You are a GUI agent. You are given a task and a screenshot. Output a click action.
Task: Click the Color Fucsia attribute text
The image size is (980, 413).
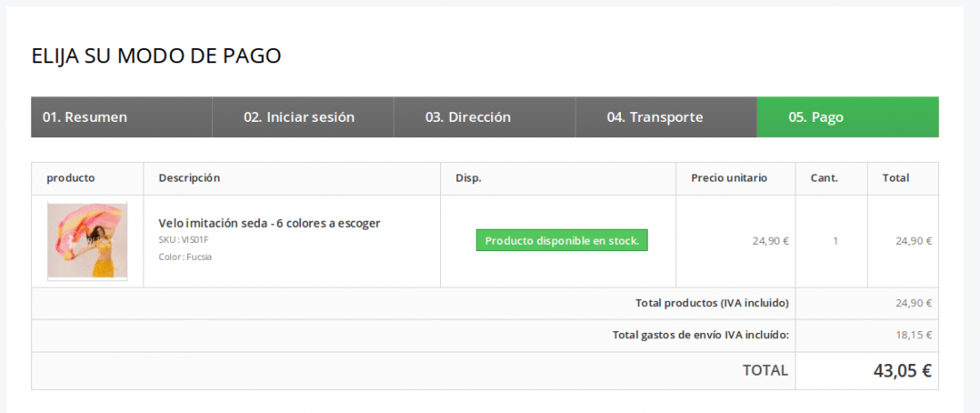pos(185,257)
